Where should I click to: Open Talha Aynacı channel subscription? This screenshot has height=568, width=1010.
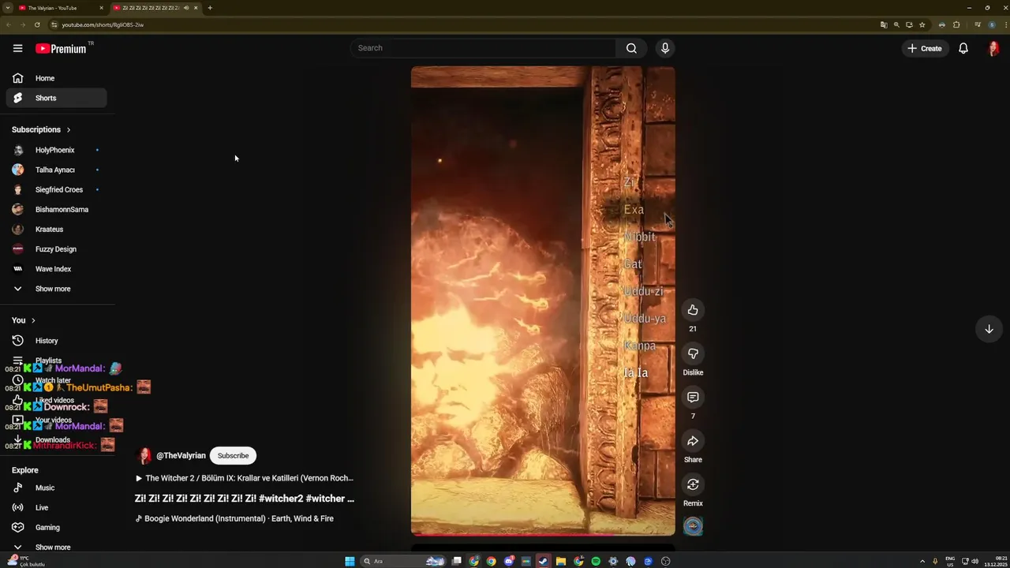tap(56, 170)
